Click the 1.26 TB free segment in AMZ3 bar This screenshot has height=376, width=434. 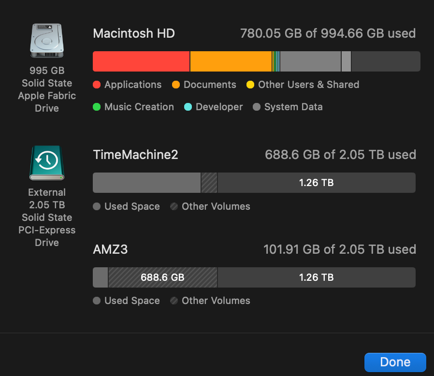pos(316,277)
